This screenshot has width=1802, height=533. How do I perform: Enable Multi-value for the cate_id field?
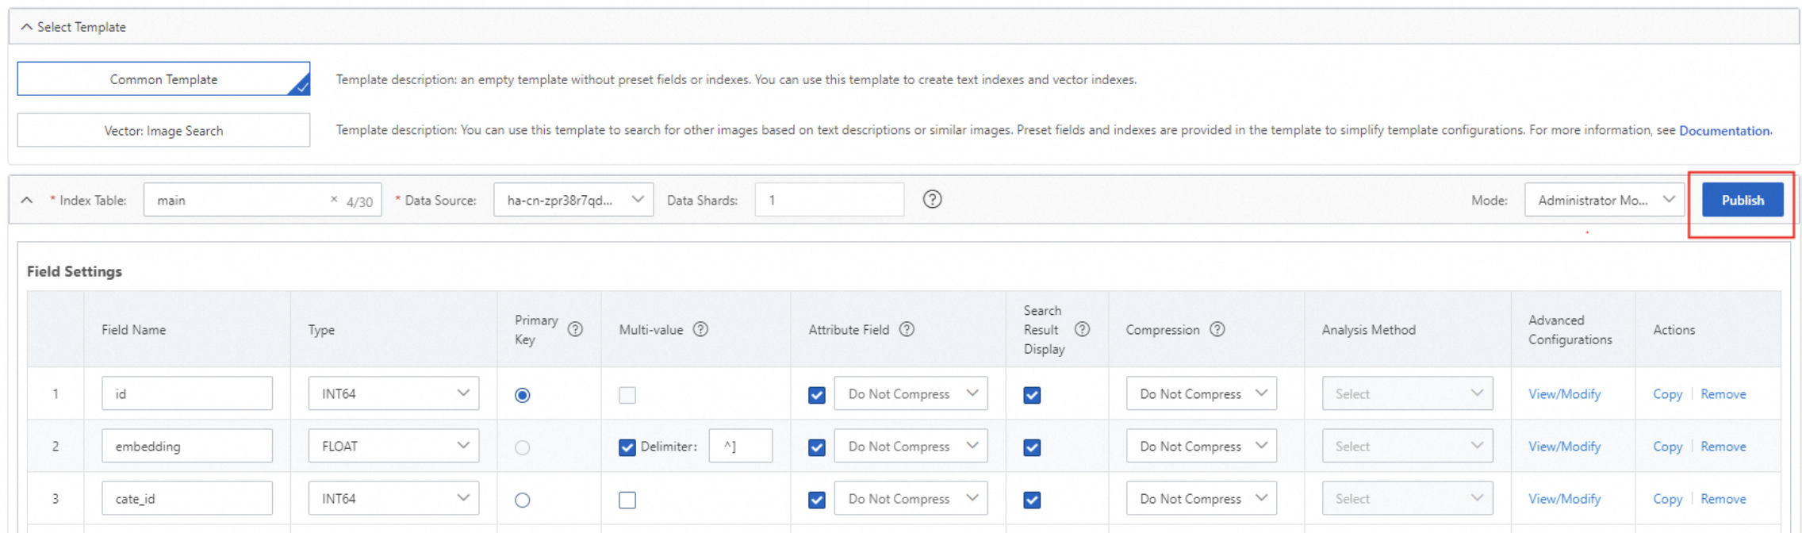[x=627, y=500]
